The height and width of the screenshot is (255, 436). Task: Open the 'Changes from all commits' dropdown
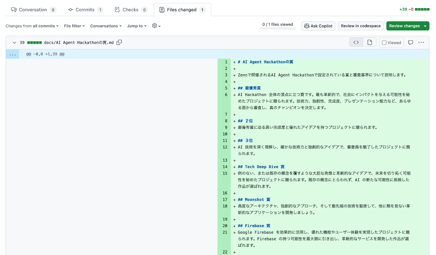point(32,26)
